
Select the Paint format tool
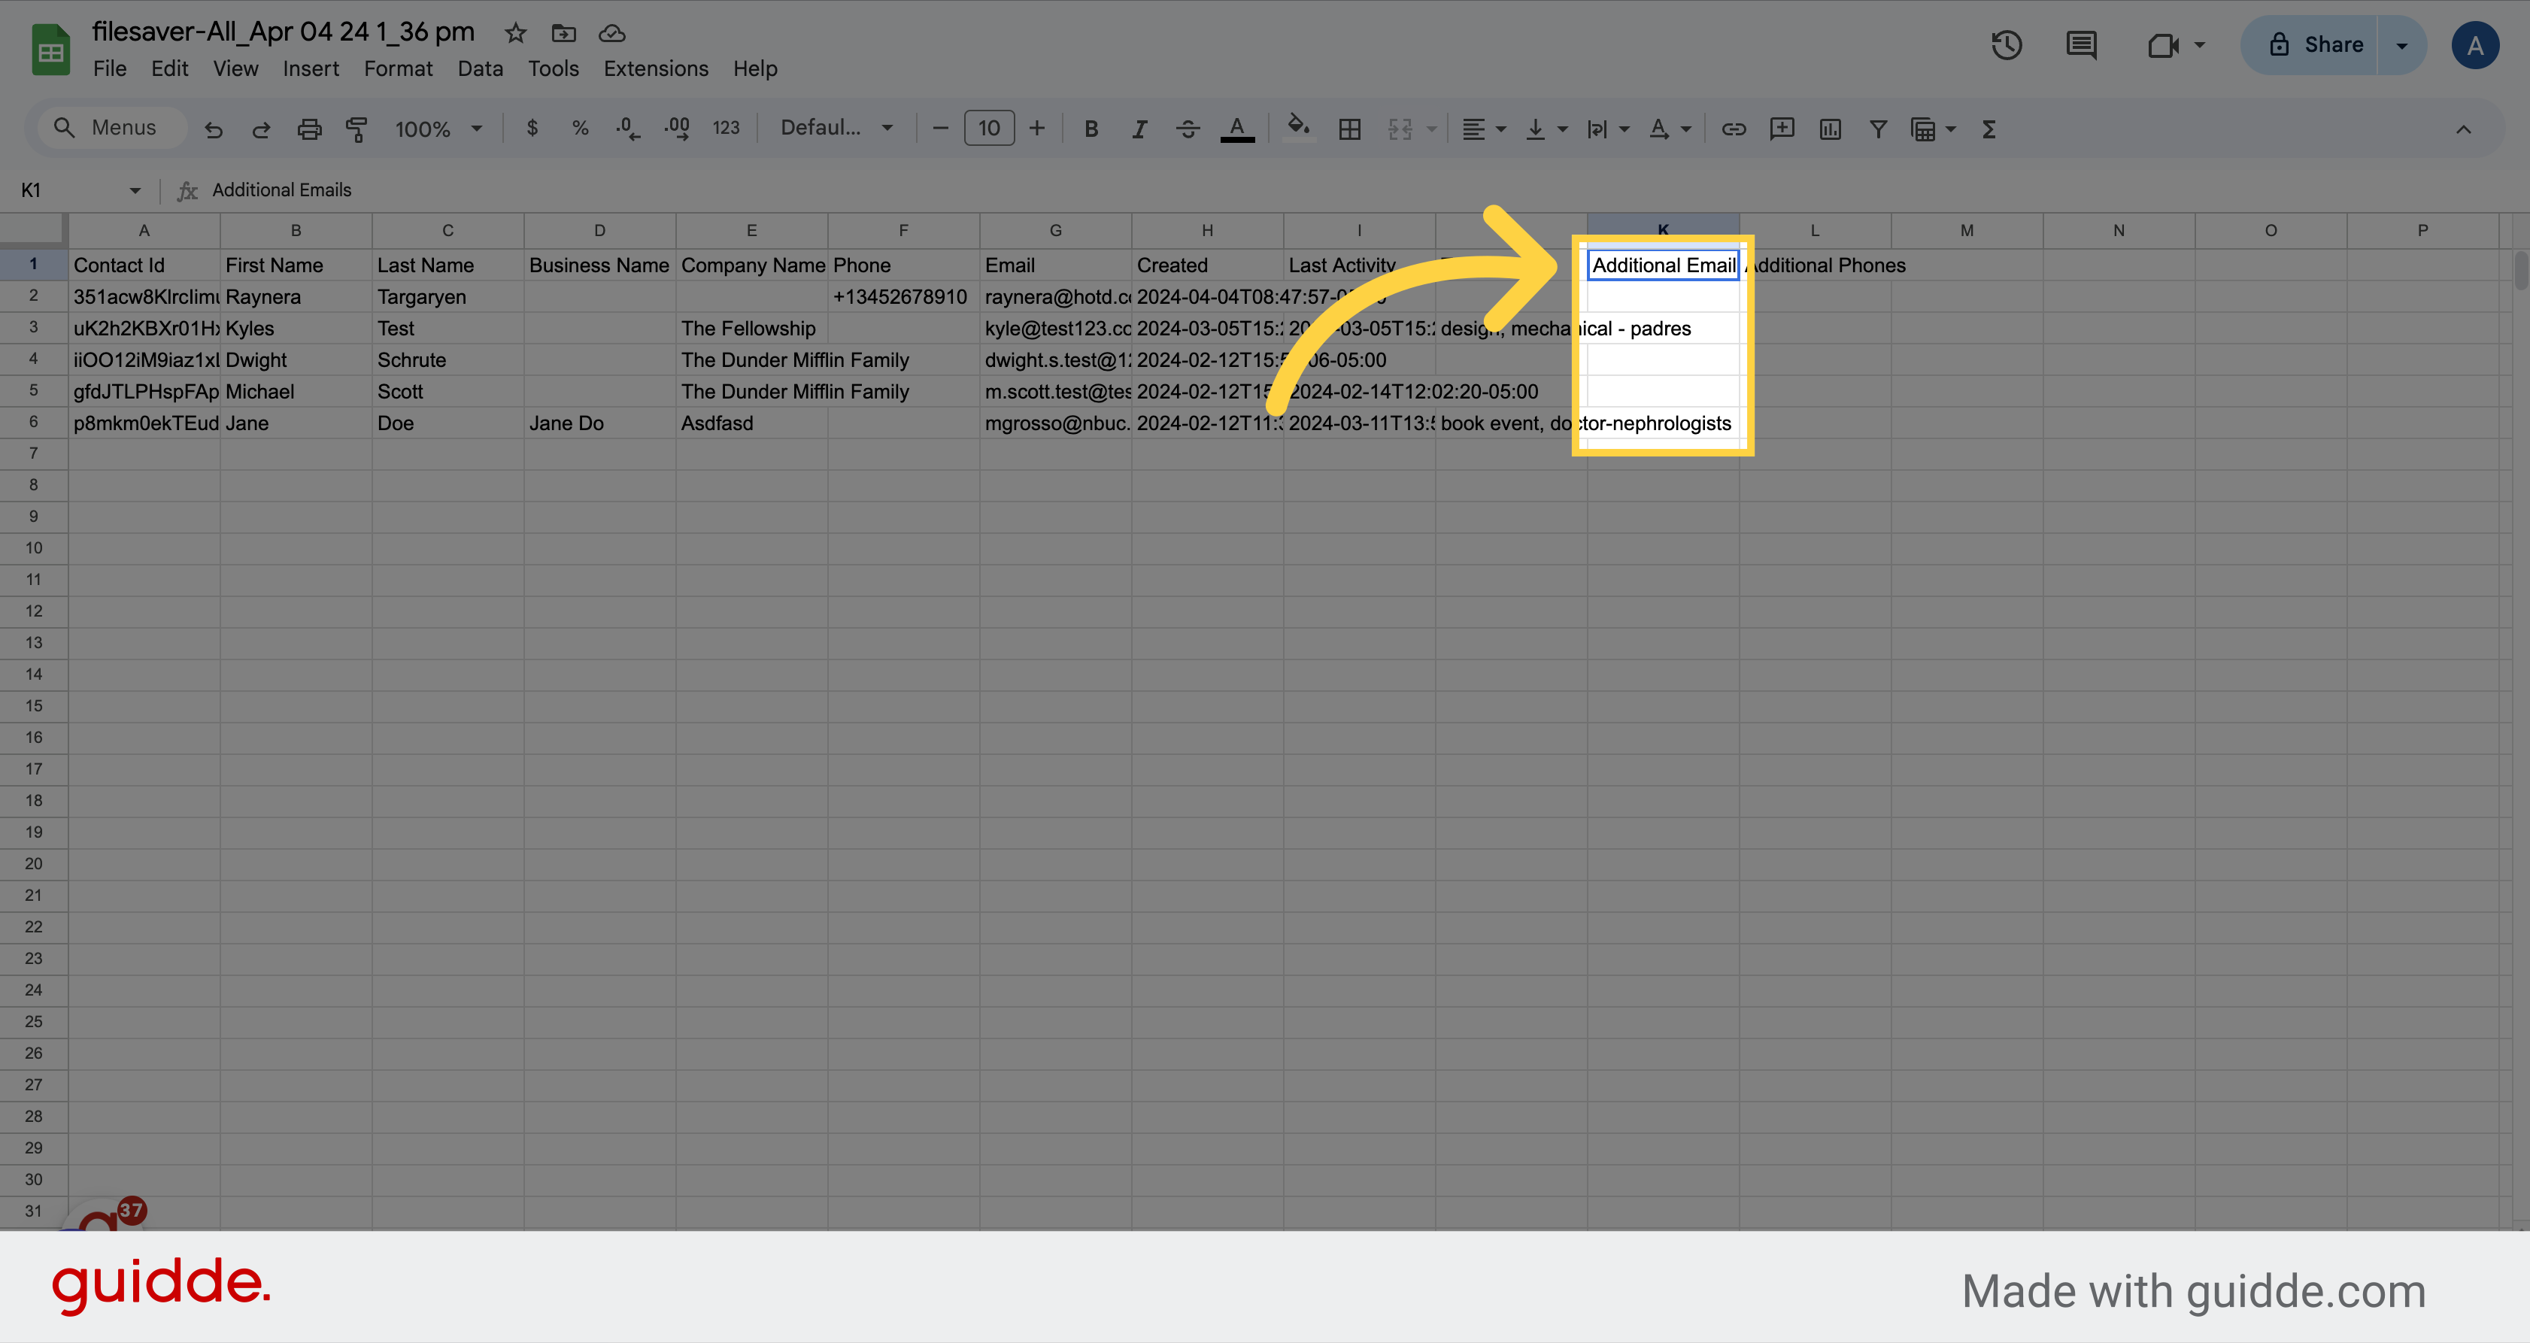click(x=356, y=129)
